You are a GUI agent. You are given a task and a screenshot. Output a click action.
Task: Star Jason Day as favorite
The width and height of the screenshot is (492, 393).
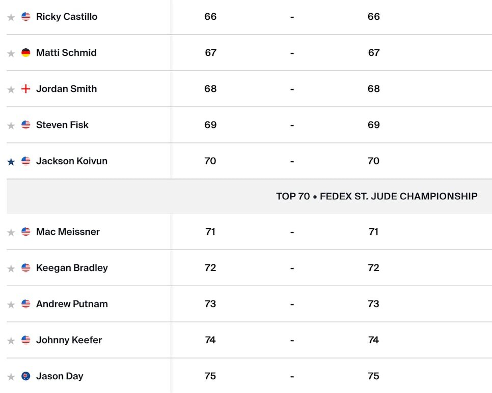[x=11, y=377]
